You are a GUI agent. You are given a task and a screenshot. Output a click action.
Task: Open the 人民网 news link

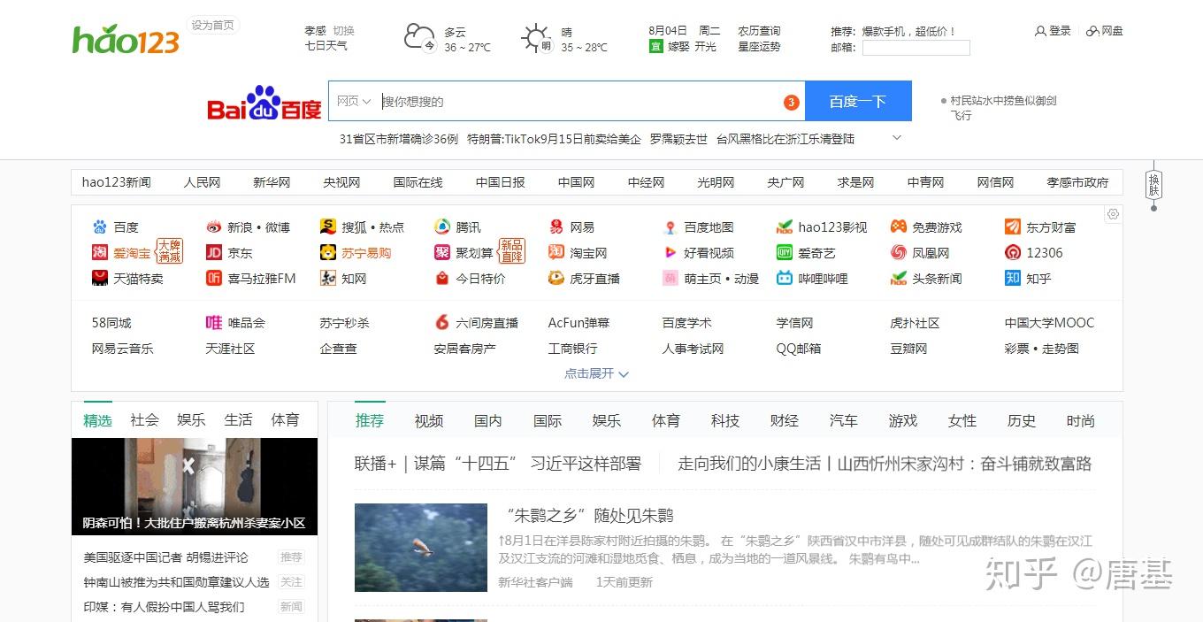(x=202, y=182)
